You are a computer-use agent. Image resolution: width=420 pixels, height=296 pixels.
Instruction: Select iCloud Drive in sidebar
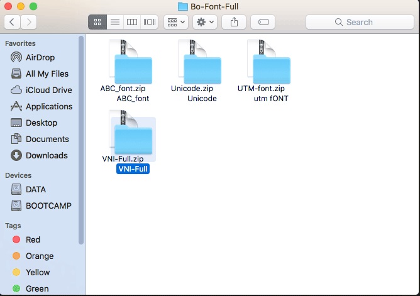(48, 90)
